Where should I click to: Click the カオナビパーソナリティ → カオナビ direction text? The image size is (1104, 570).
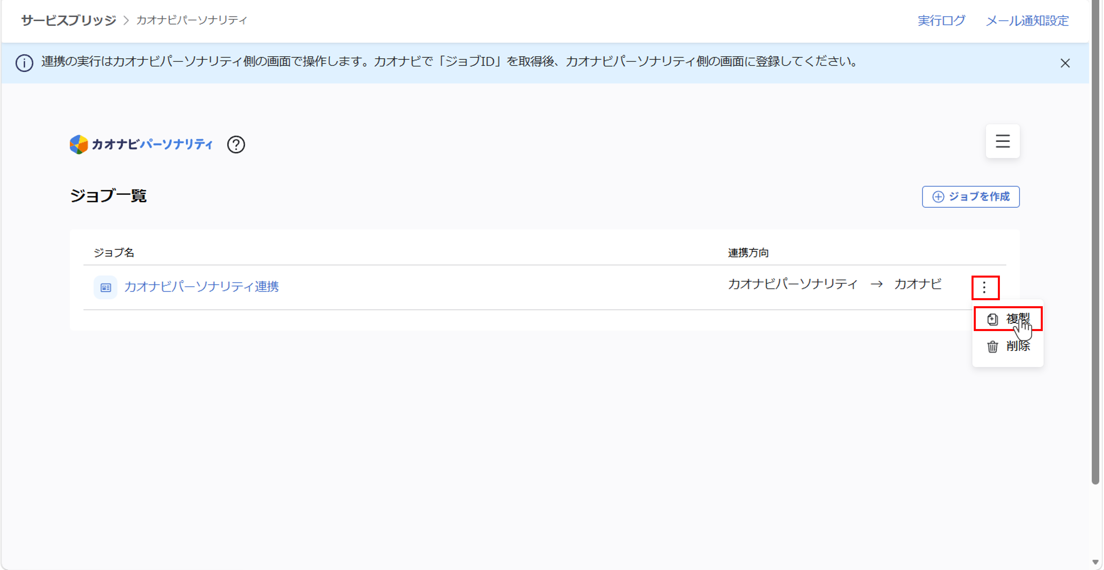click(835, 284)
